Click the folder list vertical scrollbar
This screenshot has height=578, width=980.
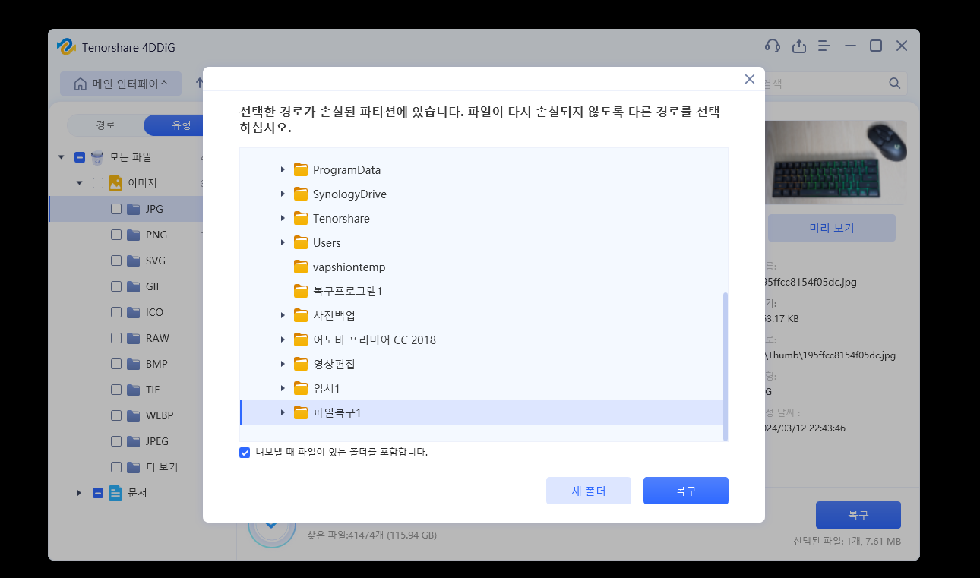pos(726,366)
